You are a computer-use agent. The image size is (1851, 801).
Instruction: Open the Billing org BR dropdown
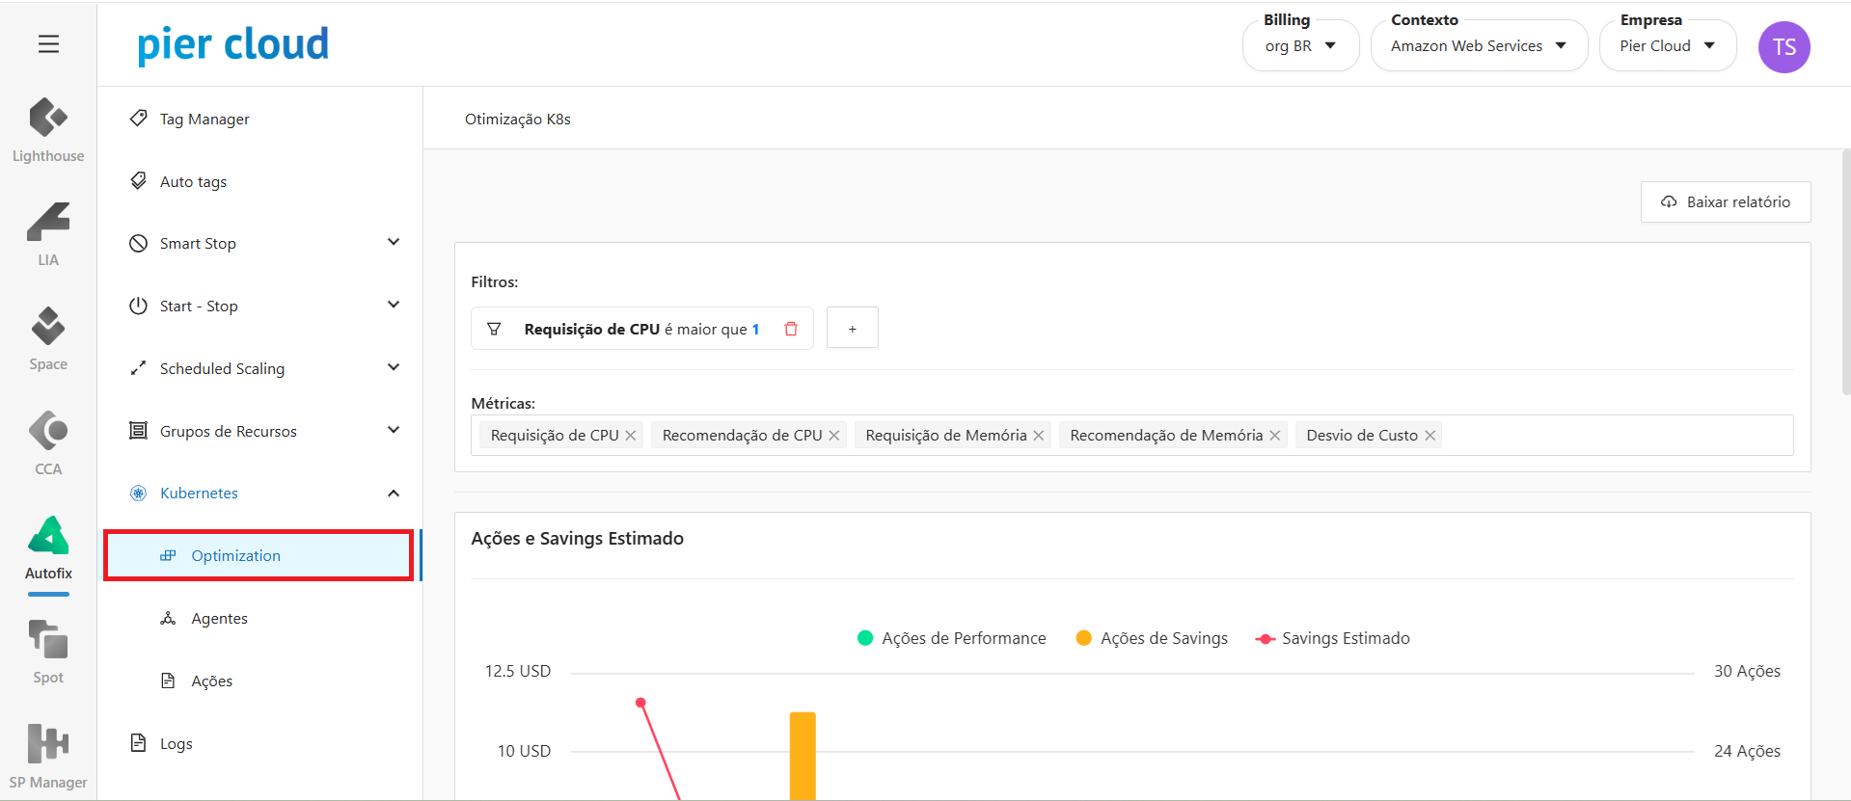coord(1300,46)
